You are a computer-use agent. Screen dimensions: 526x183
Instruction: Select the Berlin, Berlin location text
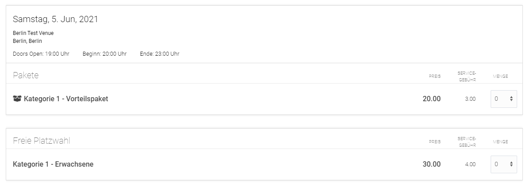pos(27,41)
